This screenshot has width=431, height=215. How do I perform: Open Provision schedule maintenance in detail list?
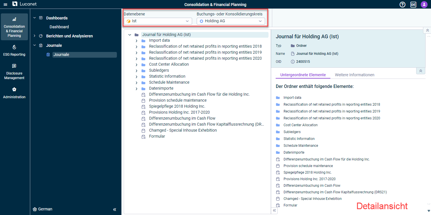308,166
